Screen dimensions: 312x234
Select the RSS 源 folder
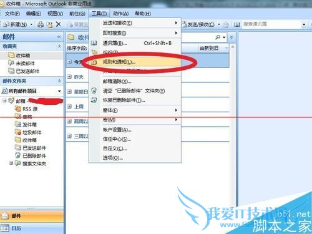[27, 109]
